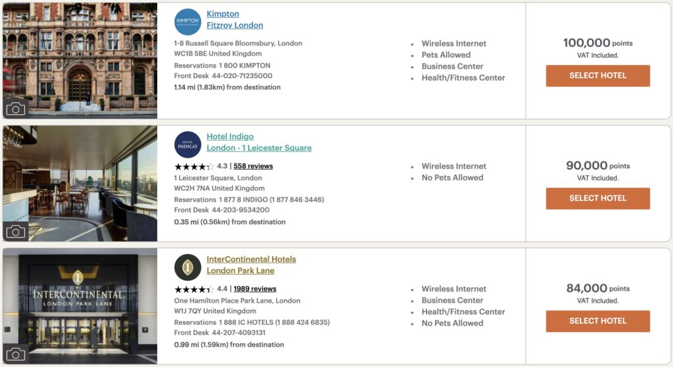Open Hotel Indigo London - 1 Leicester Square link
This screenshot has height=367, width=673.
259,142
